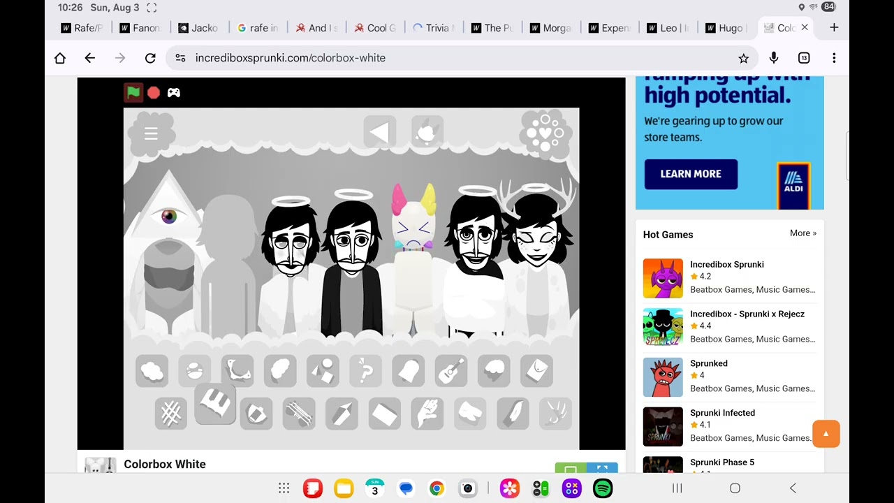Click the orange scroll-to-top button
This screenshot has width=894, height=503.
point(826,434)
